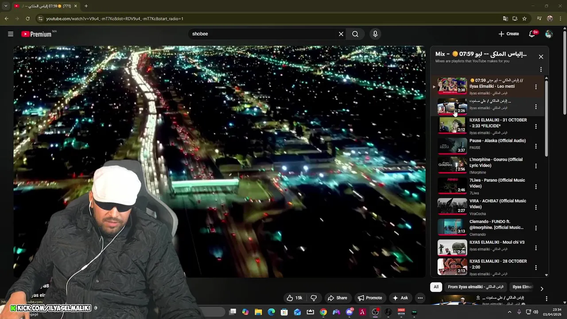Play Pause - Alaska (Official Audio)

(497, 141)
